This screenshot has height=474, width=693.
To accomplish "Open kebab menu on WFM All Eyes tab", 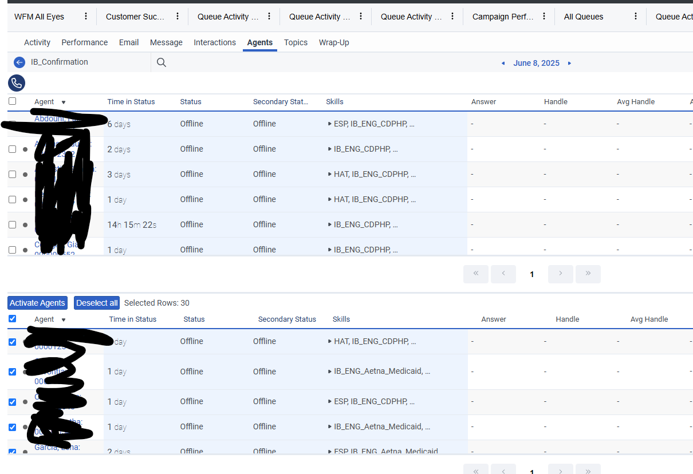I will (x=86, y=16).
